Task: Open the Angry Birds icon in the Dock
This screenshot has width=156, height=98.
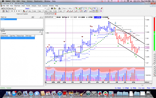Action: [100, 93]
